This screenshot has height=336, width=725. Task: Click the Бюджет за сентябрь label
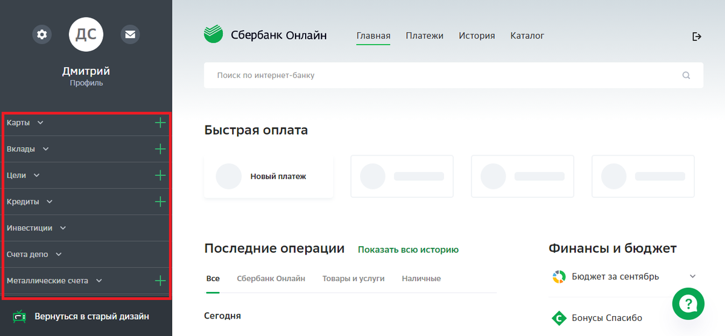(615, 277)
